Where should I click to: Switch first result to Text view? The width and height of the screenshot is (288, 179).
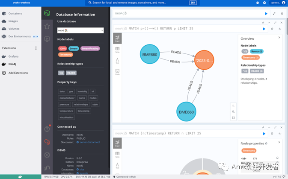117,61
